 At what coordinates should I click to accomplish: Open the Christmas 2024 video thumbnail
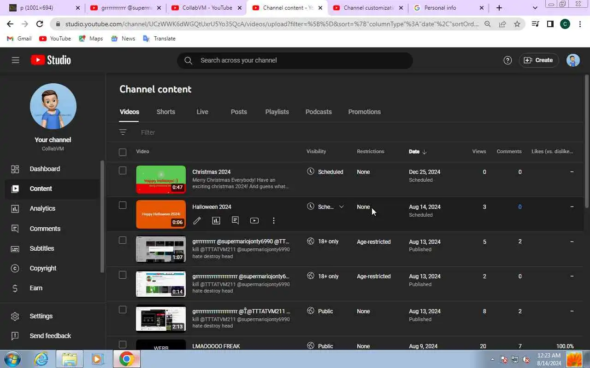[161, 179]
